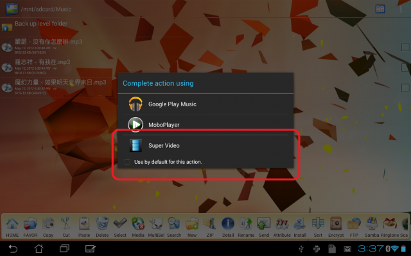This screenshot has width=411, height=256.
Task: Tap the 3:37 clock in status bar
Action: 371,248
